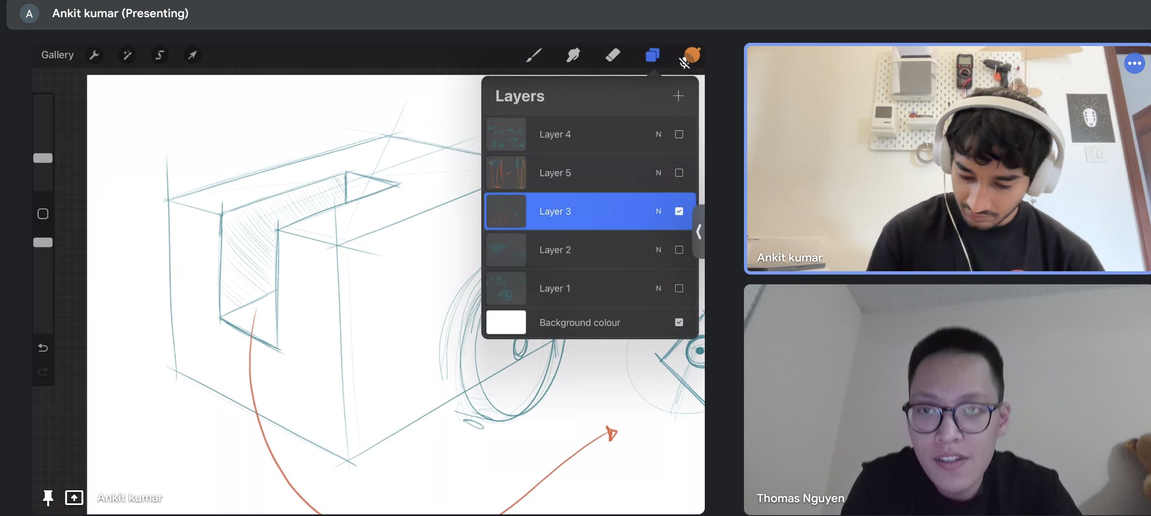1151x516 pixels.
Task: Select the Layer 5 name row
Action: pyautogui.click(x=590, y=173)
